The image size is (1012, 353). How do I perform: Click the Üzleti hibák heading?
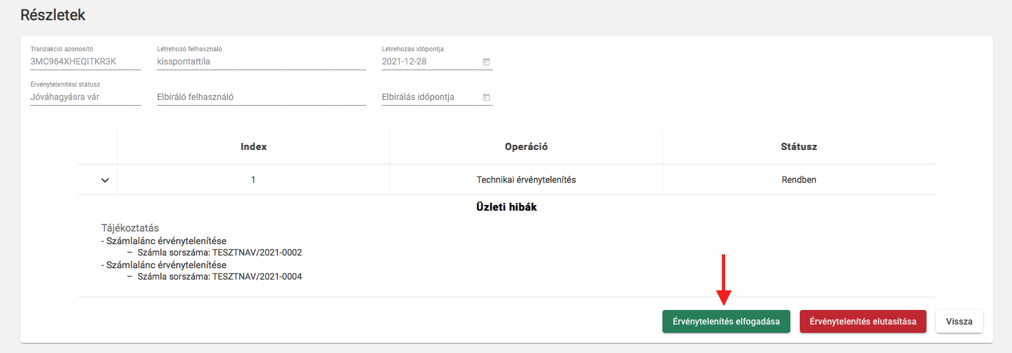[x=507, y=207]
